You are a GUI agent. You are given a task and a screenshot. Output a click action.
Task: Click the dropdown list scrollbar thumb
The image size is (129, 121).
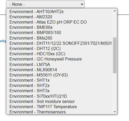pyautogui.click(x=115, y=55)
